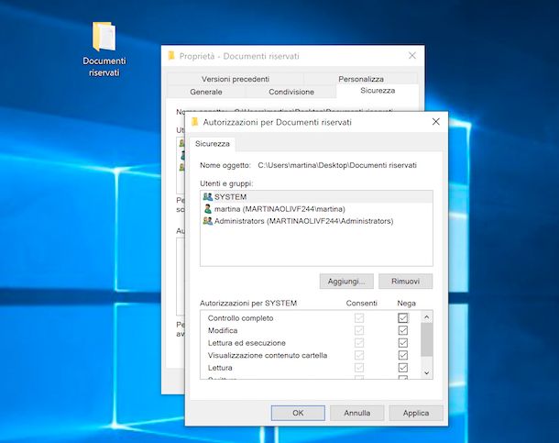Click the folder icon in the Autorizzazioni title bar
Screen dimensions: 559x443
tap(194, 122)
